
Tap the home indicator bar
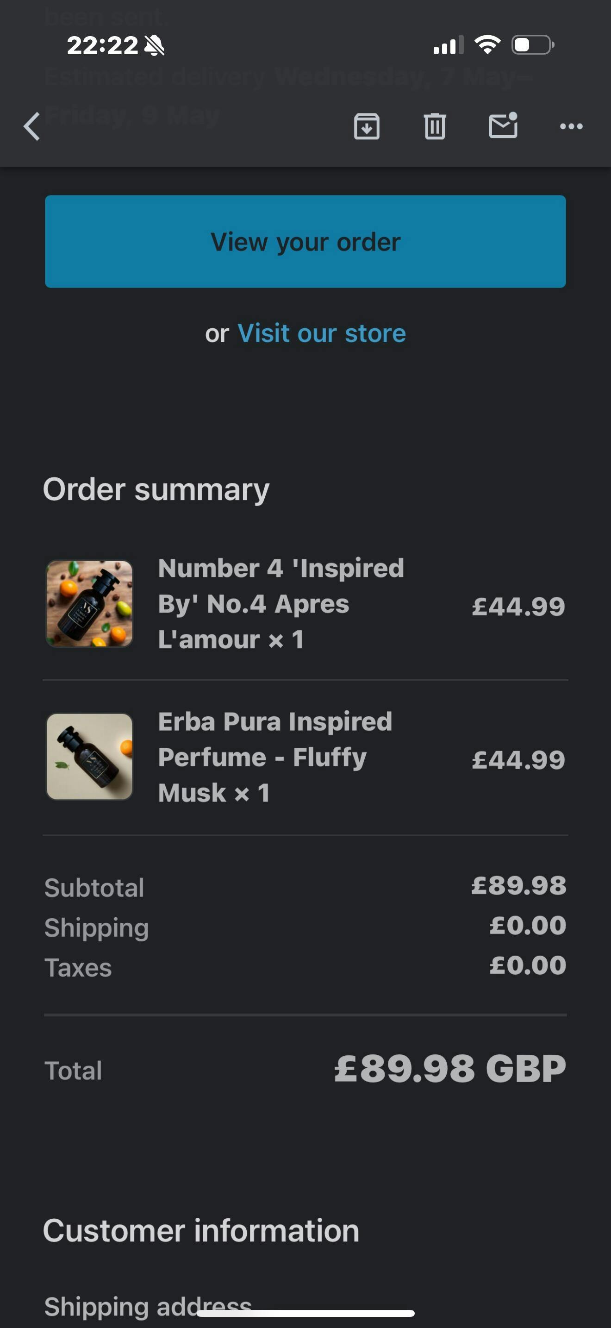tap(305, 1313)
